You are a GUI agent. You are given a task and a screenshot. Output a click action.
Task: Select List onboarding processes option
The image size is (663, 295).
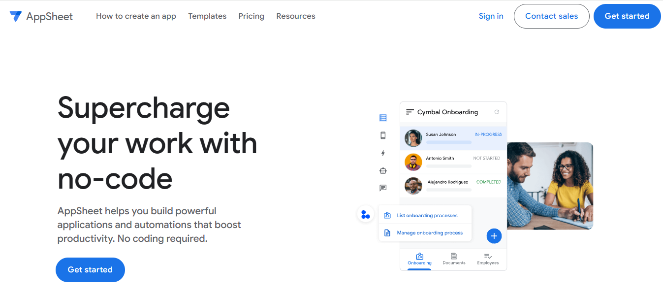click(x=427, y=215)
